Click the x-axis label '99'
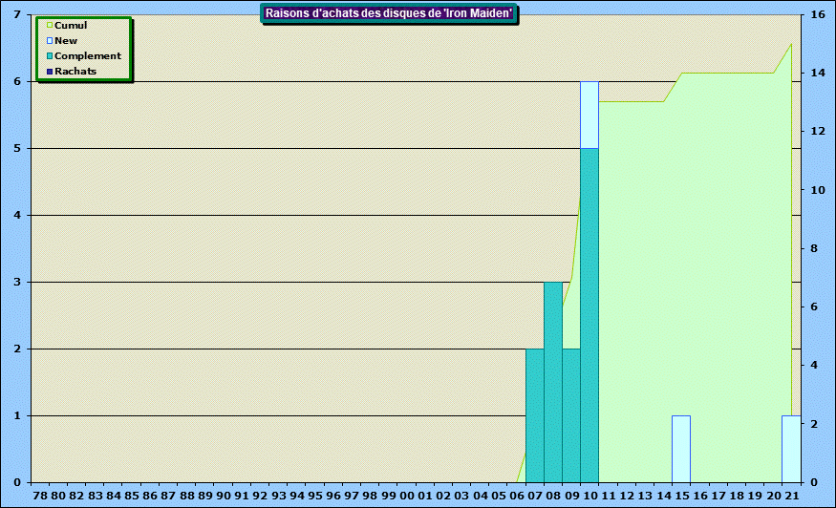This screenshot has height=508, width=836. pos(388,497)
